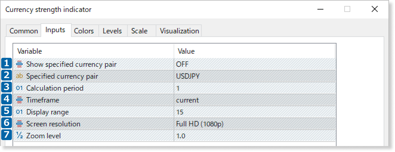395x152 pixels.
Task: Edit the Calculation period value 1
Action: (x=255, y=88)
